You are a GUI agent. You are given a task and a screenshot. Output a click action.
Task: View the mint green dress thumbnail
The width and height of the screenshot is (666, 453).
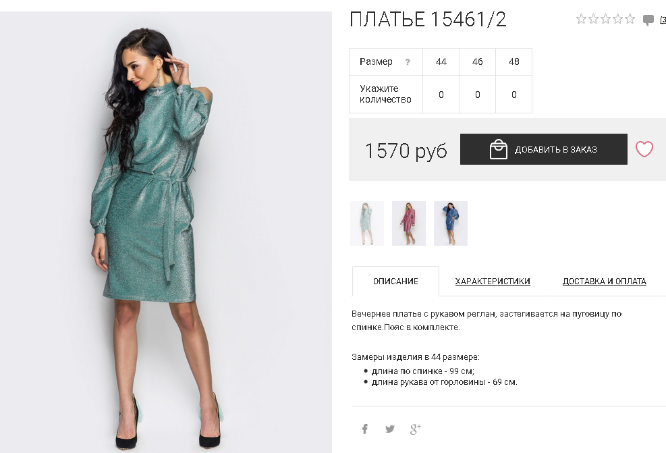(x=367, y=223)
